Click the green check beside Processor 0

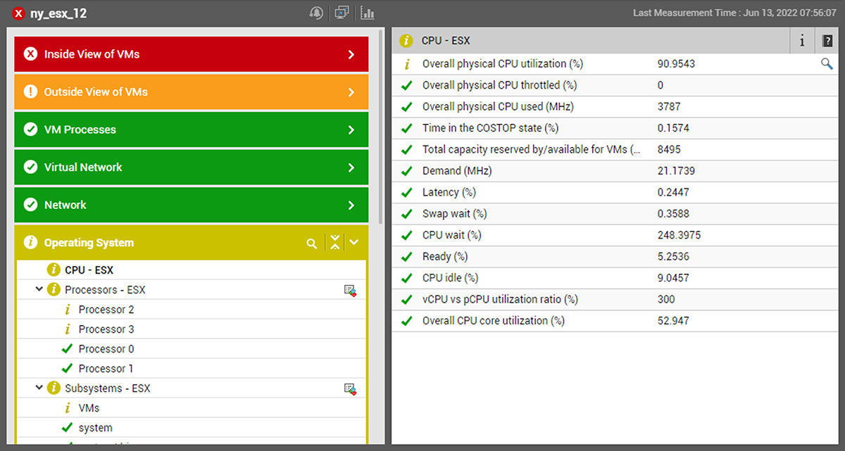[x=68, y=349]
